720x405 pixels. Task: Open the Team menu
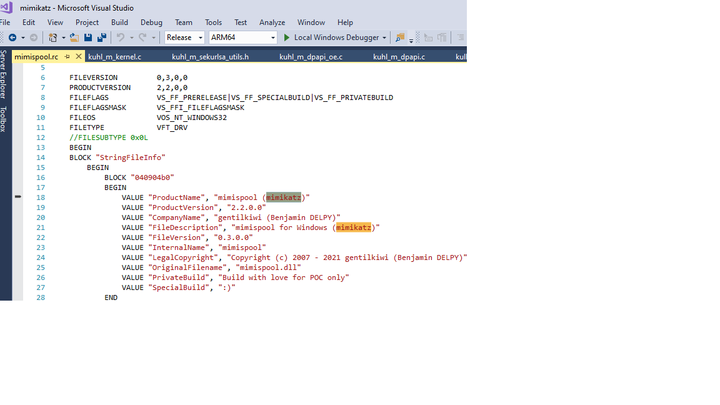click(x=183, y=22)
